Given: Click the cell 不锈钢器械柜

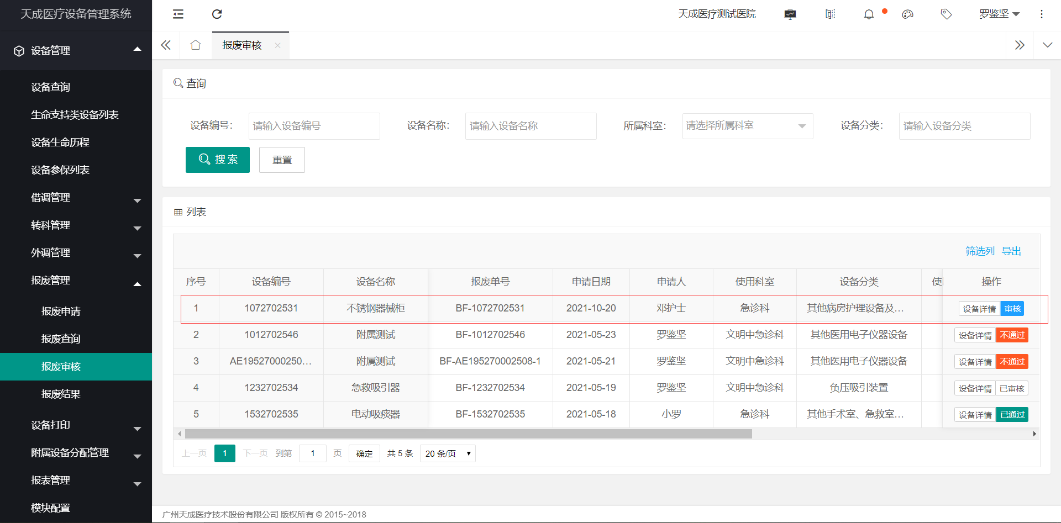Looking at the screenshot, I should (x=376, y=308).
